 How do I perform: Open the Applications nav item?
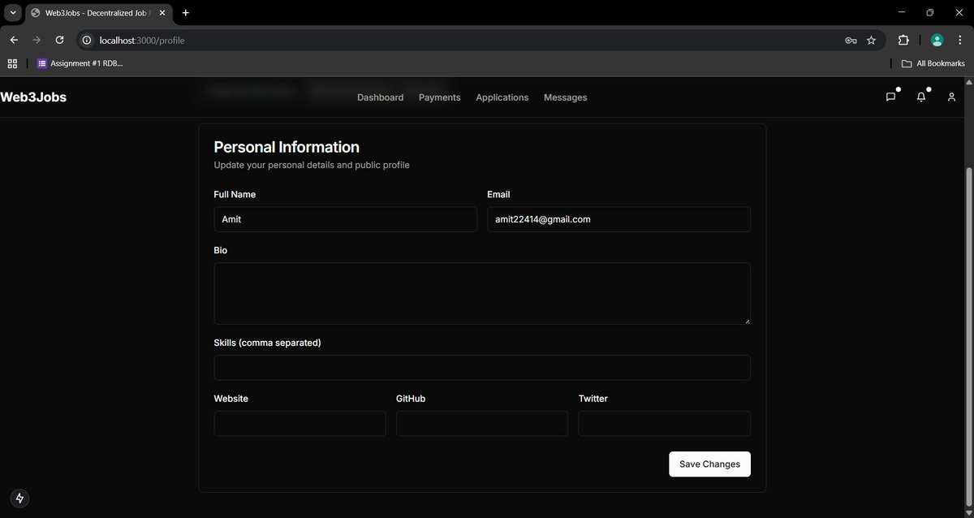tap(502, 97)
